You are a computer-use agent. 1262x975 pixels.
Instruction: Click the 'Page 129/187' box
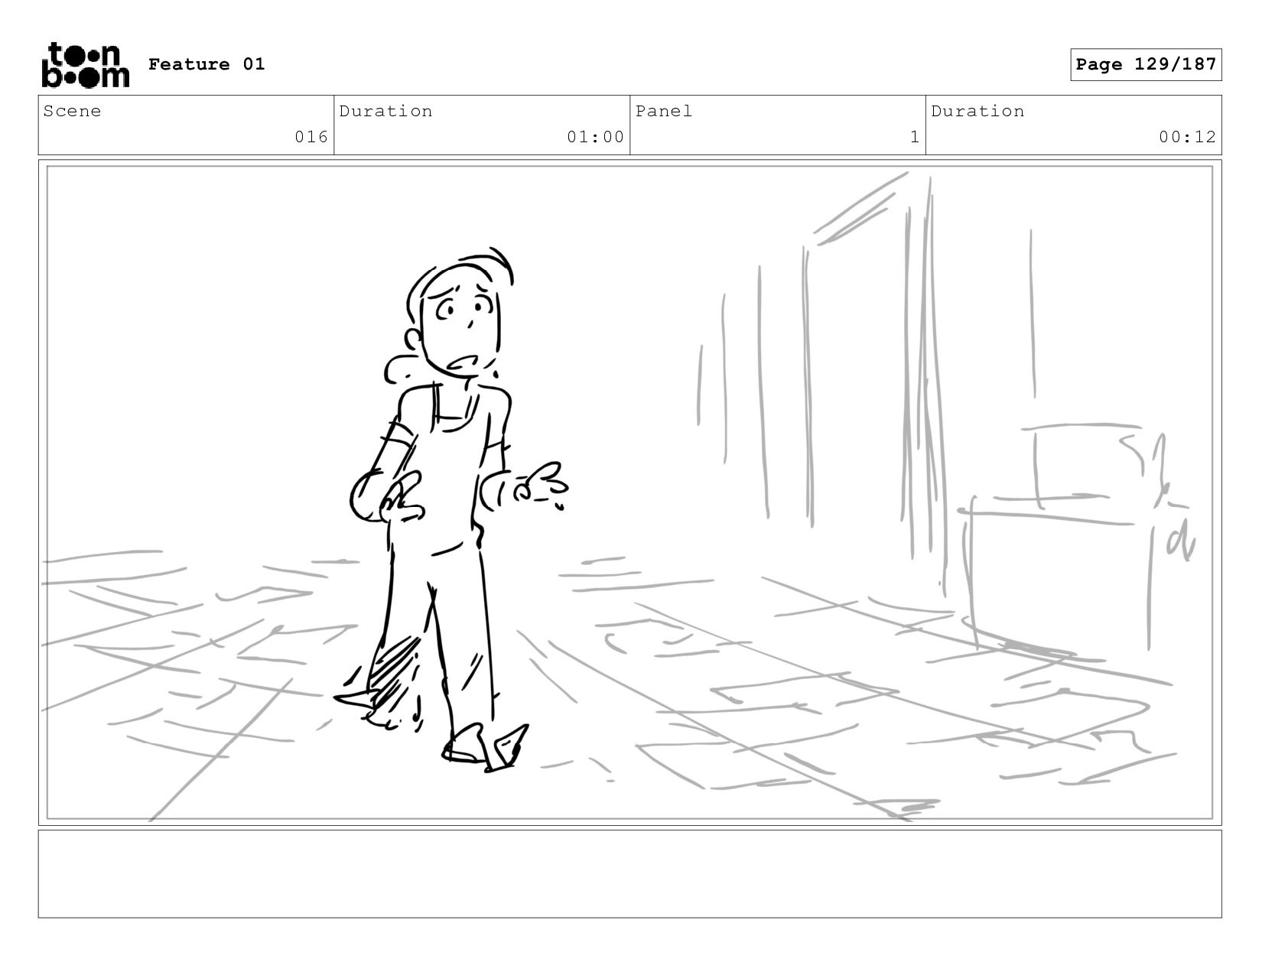1146,64
